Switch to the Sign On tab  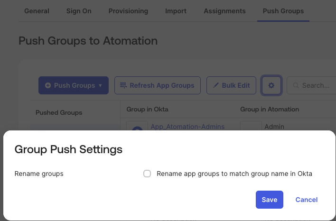[79, 11]
